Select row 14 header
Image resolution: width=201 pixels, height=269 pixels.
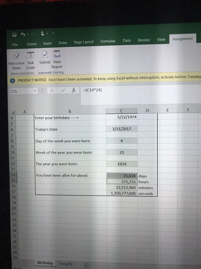click(13, 175)
